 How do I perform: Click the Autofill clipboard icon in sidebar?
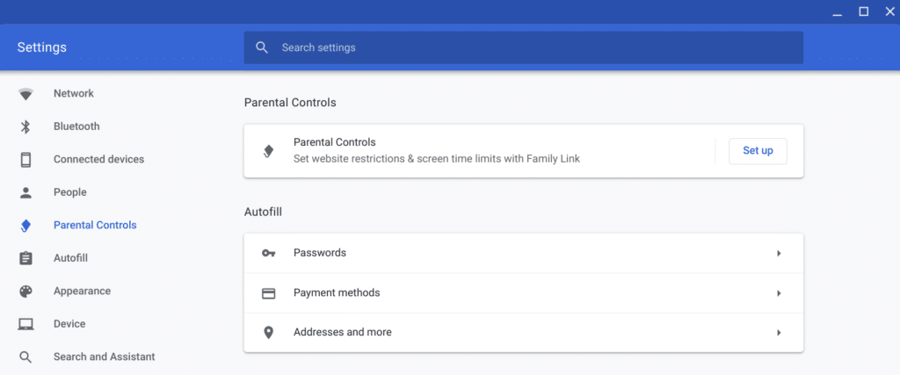point(25,258)
